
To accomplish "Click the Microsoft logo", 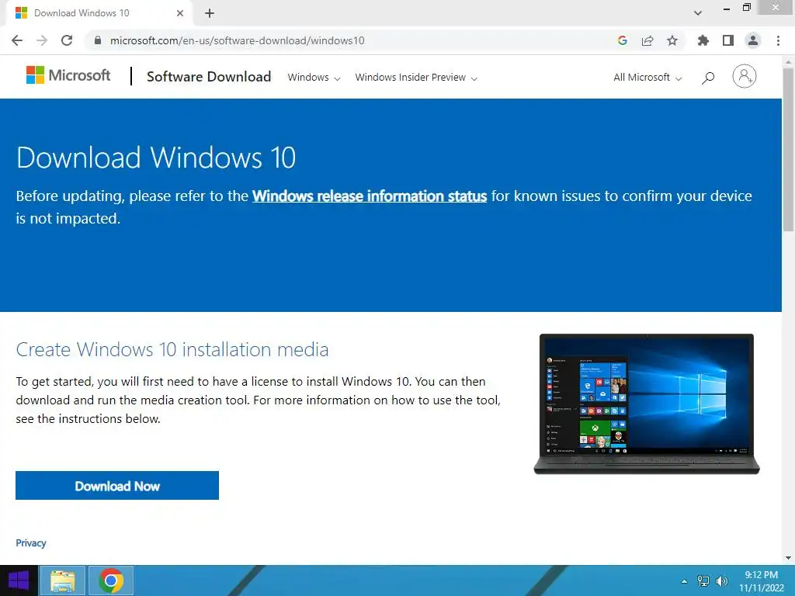I will (68, 75).
